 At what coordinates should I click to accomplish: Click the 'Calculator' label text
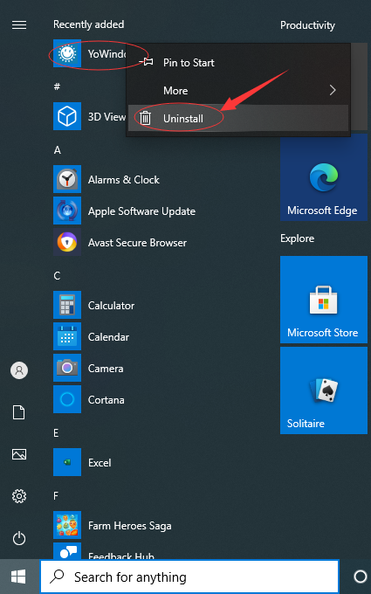[111, 306]
